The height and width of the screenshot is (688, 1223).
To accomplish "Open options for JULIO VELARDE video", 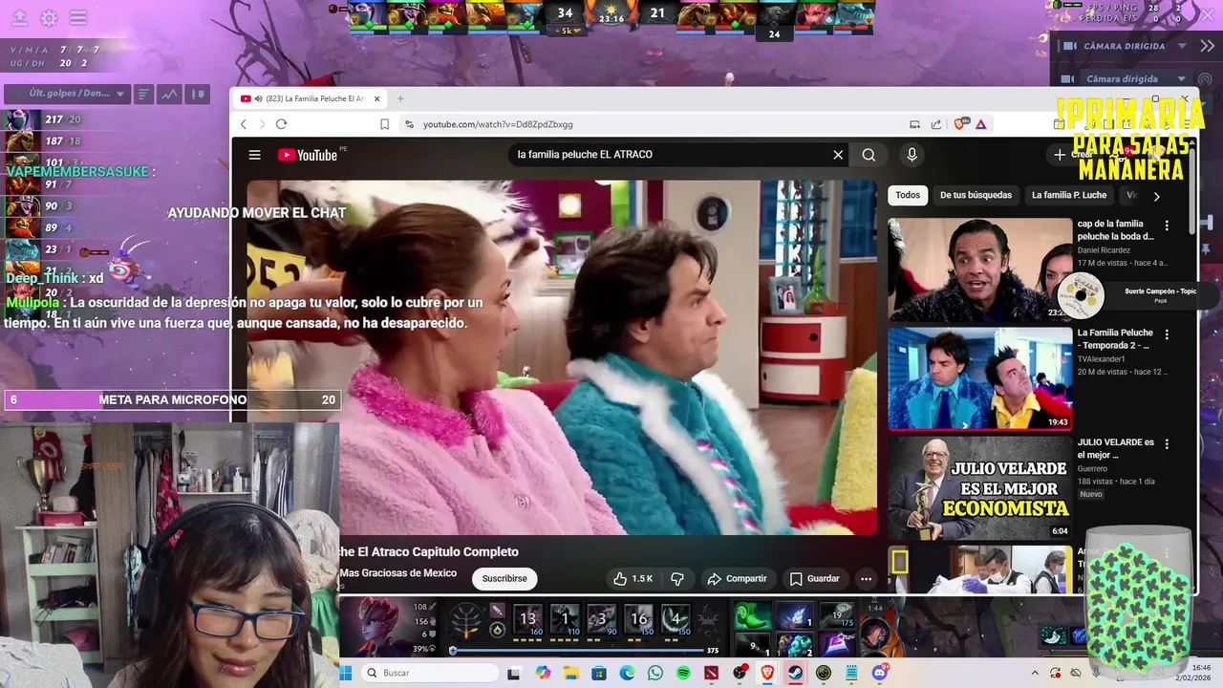I will tap(1167, 443).
